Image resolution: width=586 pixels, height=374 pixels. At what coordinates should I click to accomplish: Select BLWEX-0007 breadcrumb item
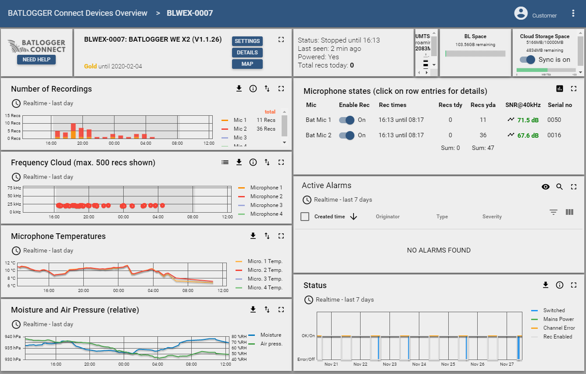190,13
